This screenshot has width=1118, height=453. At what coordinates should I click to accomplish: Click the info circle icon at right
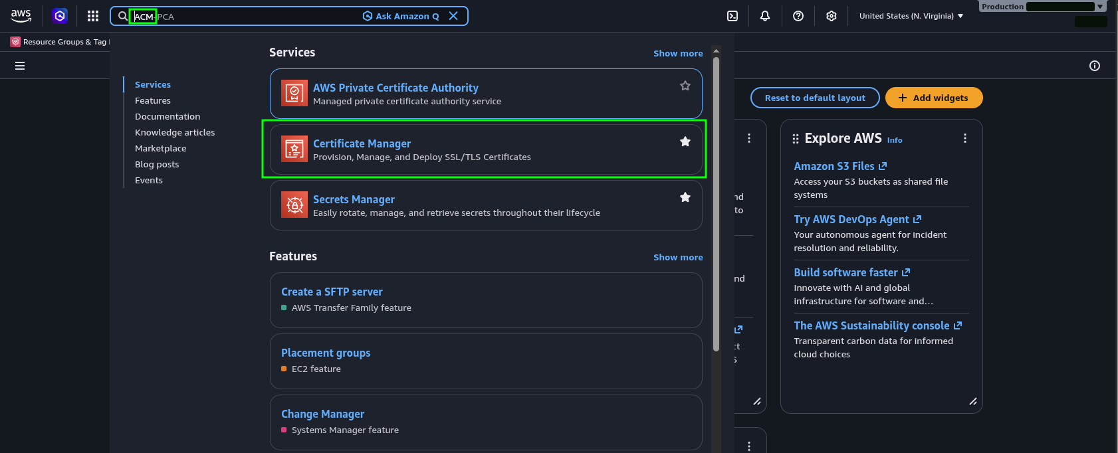coord(1095,66)
